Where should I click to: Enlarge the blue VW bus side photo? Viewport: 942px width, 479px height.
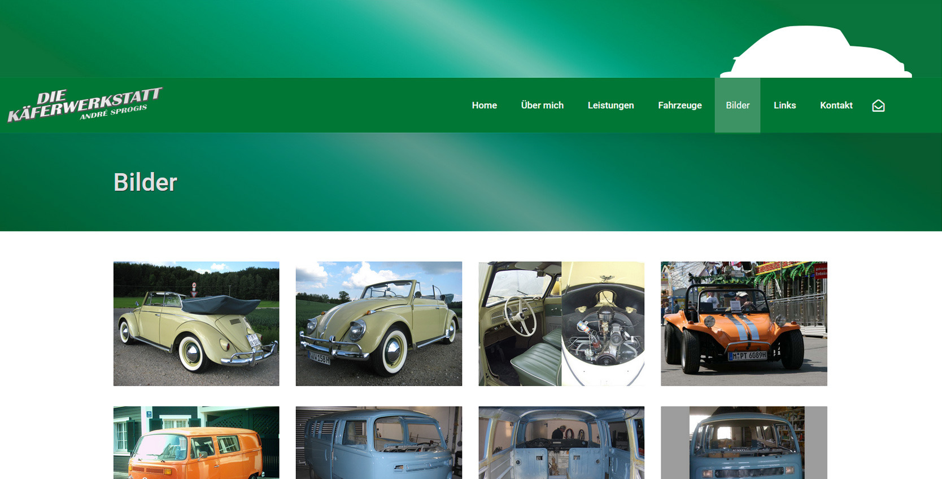coord(378,442)
